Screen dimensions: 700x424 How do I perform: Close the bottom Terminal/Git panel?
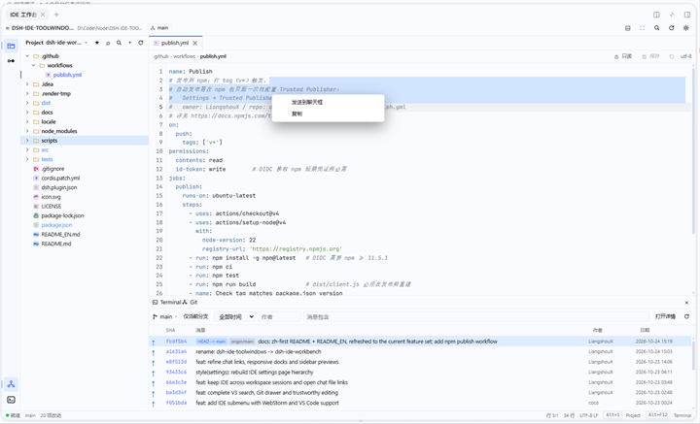[686, 303]
